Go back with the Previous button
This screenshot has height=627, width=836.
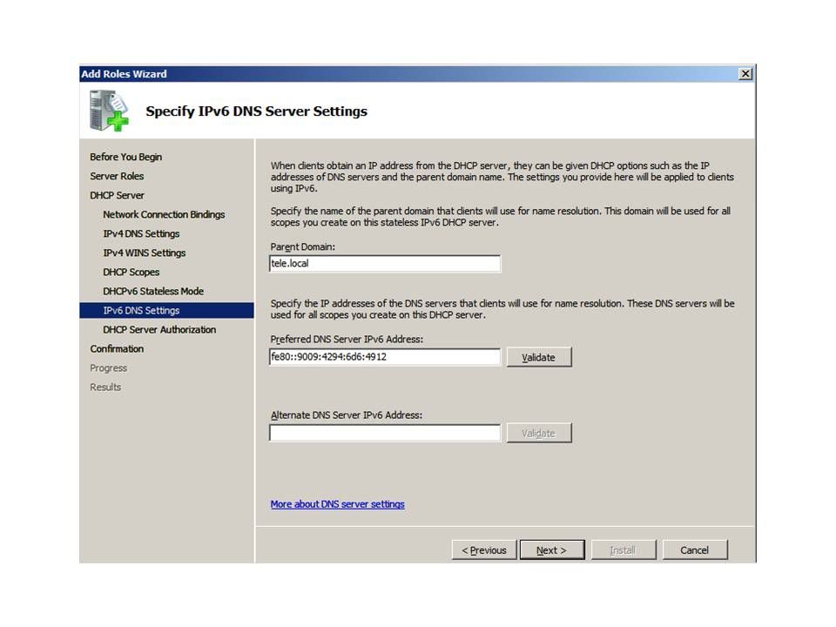point(483,550)
